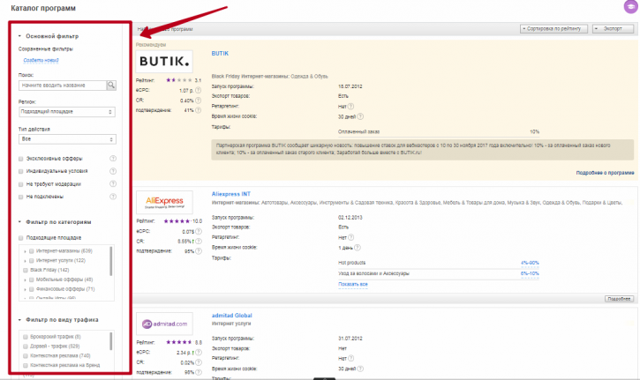
Task: Click the Создать новый filter link
Action: tap(41, 60)
